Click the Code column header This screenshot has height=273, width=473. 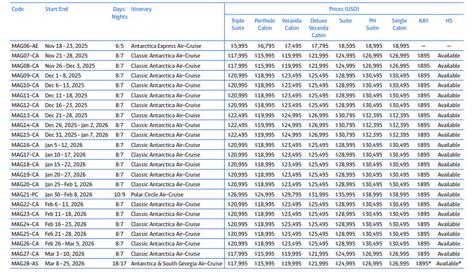(x=18, y=9)
